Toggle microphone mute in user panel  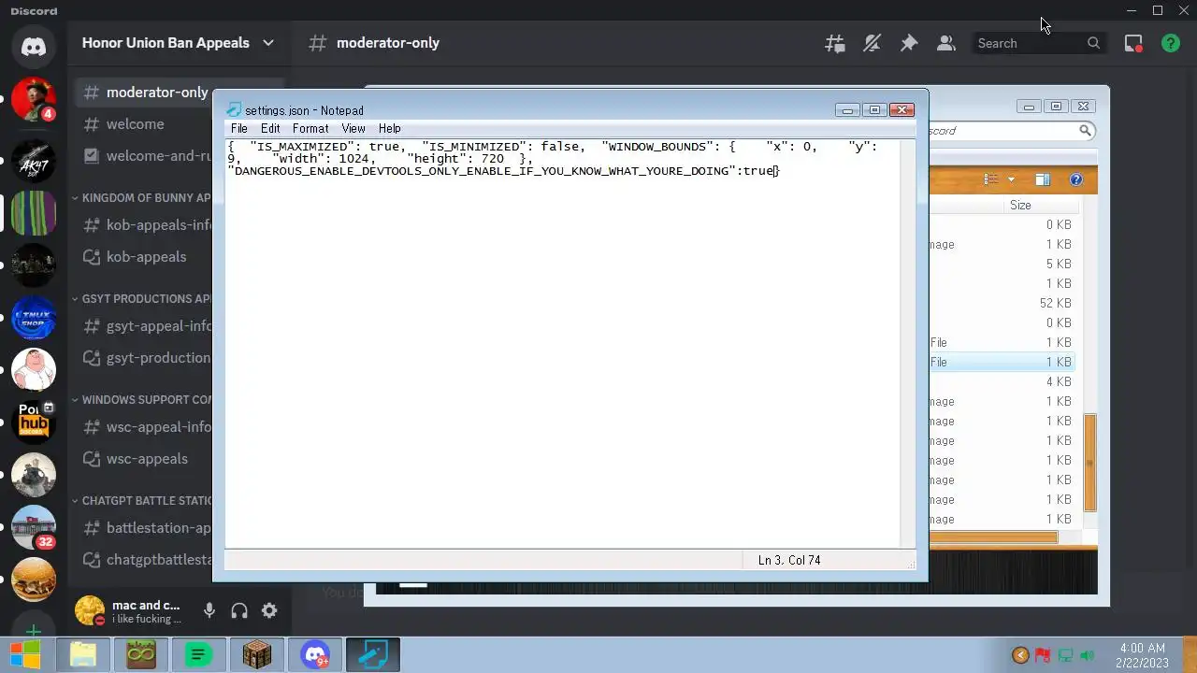(x=209, y=610)
